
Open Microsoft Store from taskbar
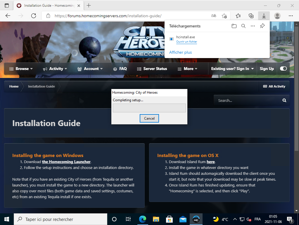click(x=169, y=219)
